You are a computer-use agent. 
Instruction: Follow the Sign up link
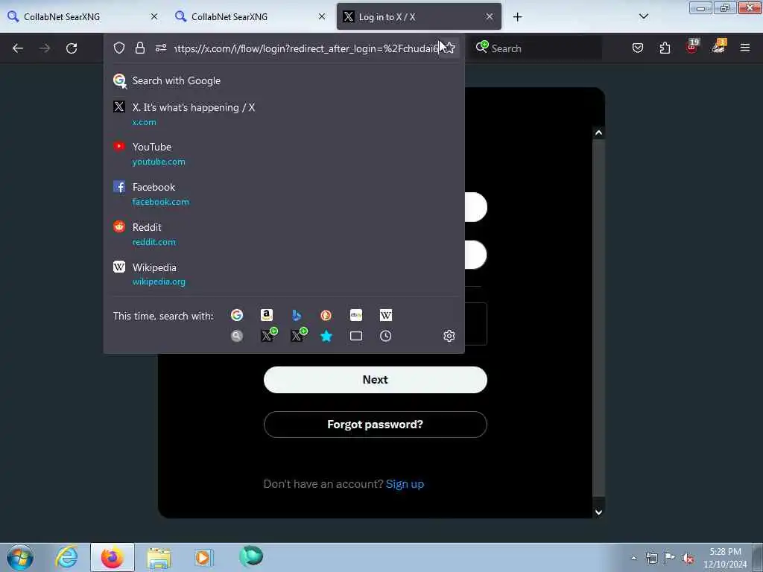405,484
